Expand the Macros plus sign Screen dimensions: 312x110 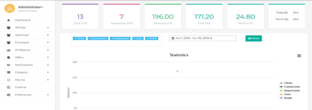48,80
